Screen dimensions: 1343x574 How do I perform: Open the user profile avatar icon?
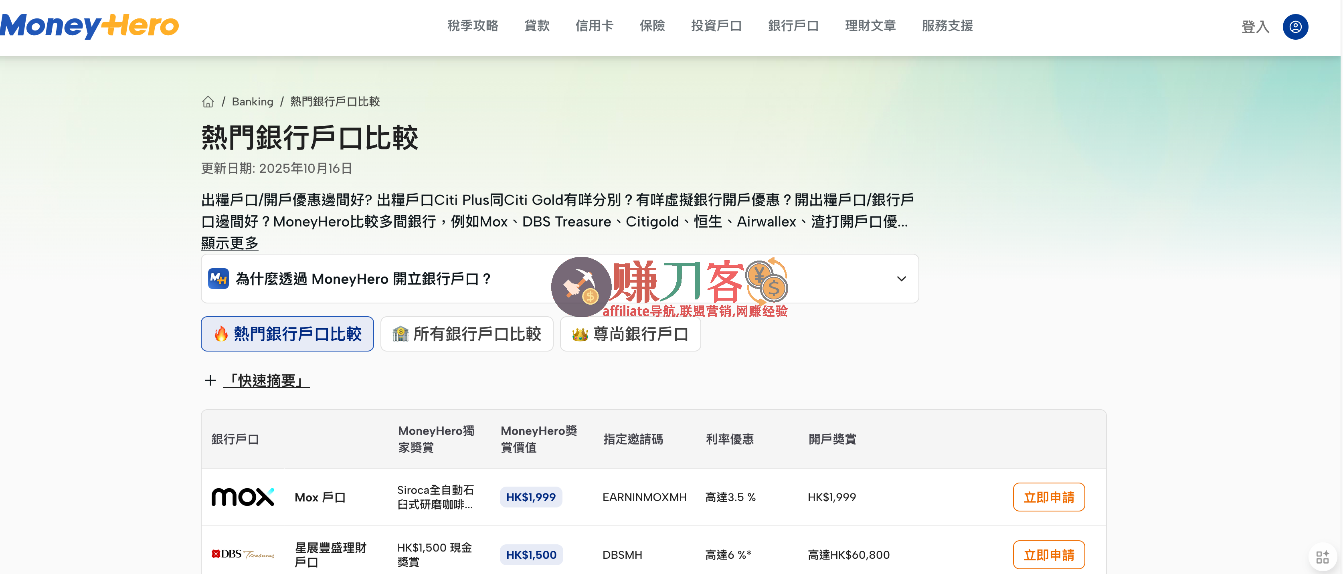coord(1295,26)
